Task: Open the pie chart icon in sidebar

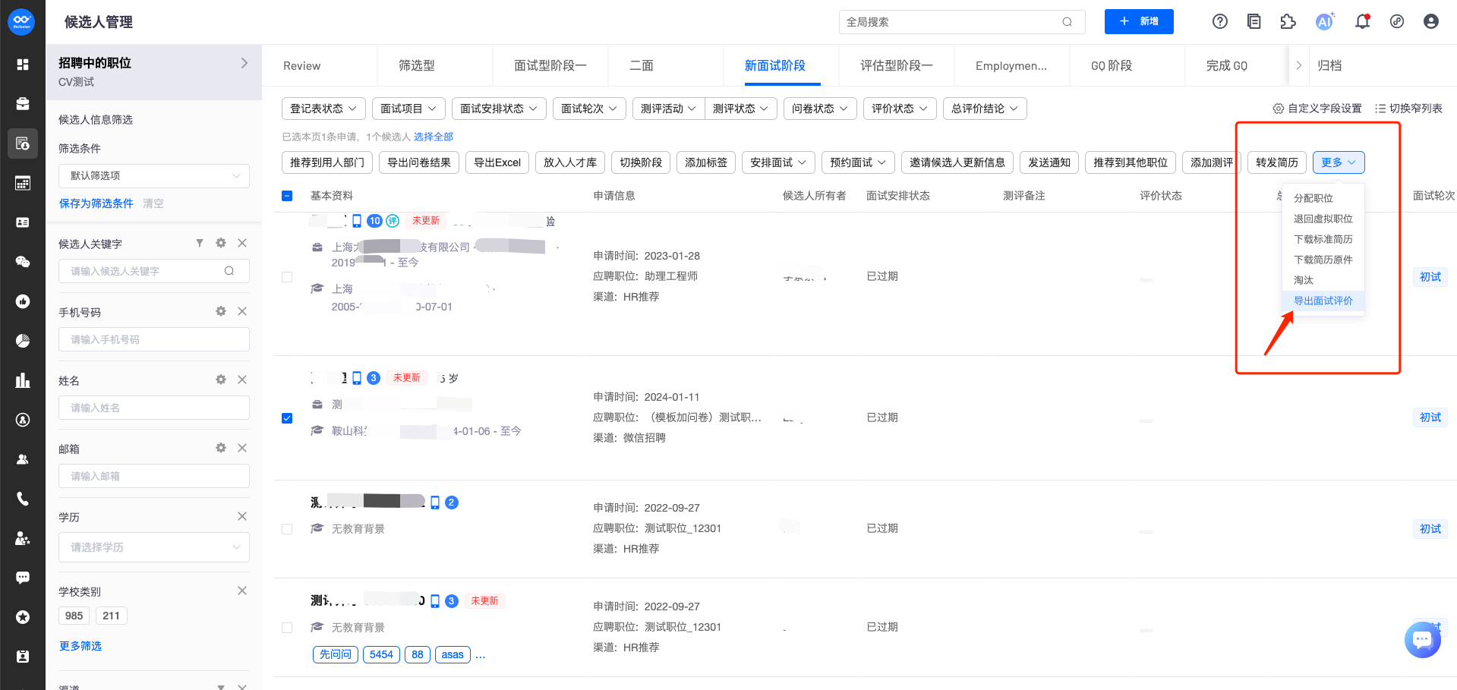Action: (23, 341)
